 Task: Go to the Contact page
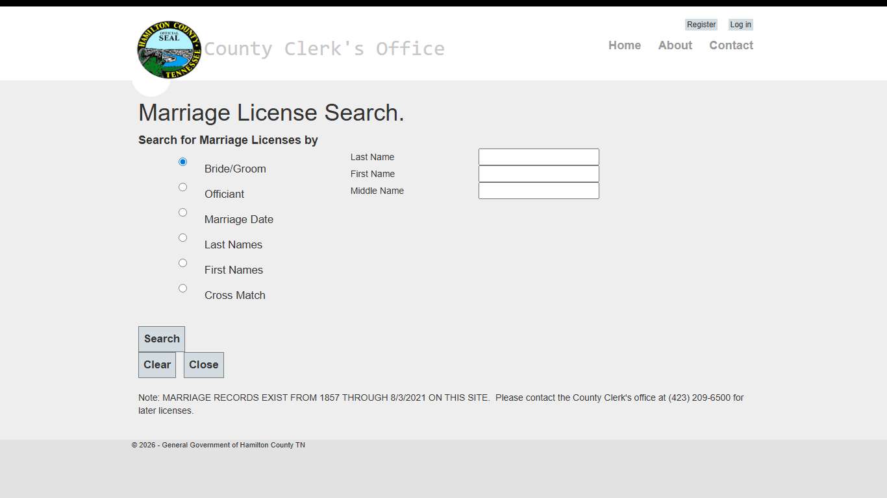click(731, 45)
